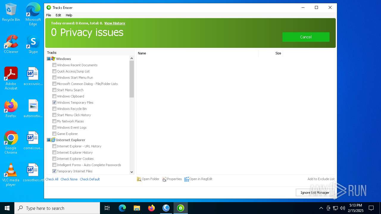Open Firefox from the taskbar
This screenshot has width=381, height=214.
pos(152,208)
